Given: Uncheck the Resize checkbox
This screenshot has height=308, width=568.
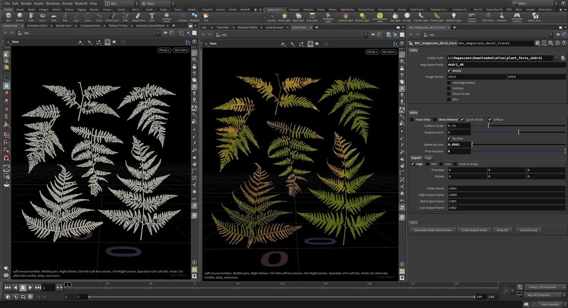Looking at the screenshot, I should [449, 71].
